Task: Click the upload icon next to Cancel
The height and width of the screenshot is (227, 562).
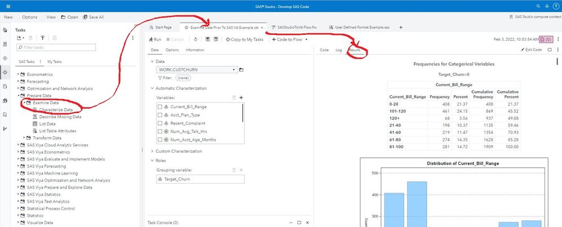Action: [196, 39]
